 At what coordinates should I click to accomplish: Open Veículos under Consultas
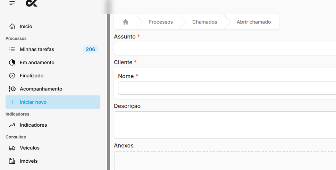point(53,148)
